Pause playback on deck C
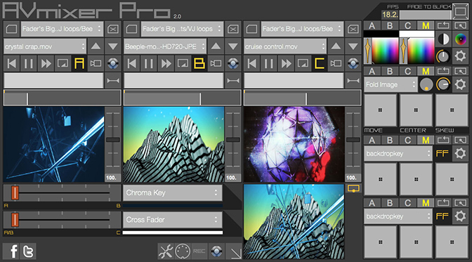Image resolution: width=472 pixels, height=262 pixels. pos(269,63)
